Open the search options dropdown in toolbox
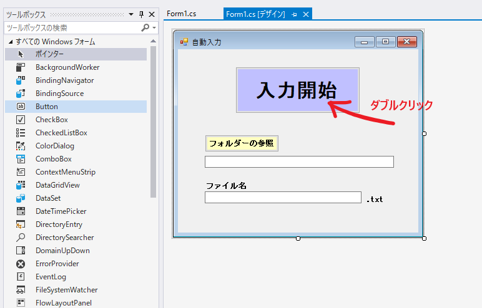Screen dimensions: 482x308 154,28
